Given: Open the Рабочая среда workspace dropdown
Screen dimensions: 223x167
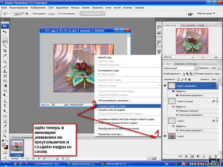Looking at the screenshot, I should pyautogui.click(x=206, y=13).
